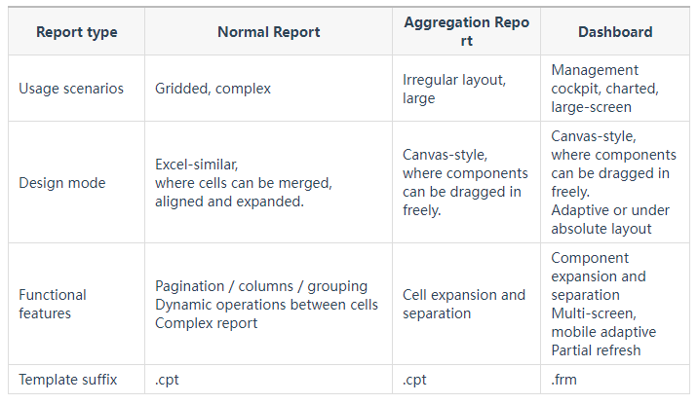Image resolution: width=698 pixels, height=404 pixels.
Task: Select the 'Management cockpit, charted' cell
Action: click(x=615, y=89)
